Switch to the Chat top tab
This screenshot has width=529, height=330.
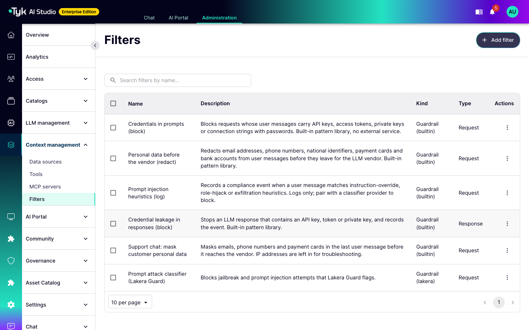(149, 18)
